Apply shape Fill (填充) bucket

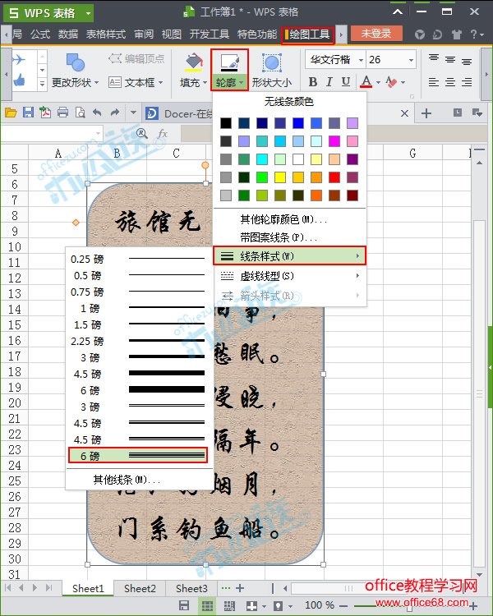pos(192,62)
